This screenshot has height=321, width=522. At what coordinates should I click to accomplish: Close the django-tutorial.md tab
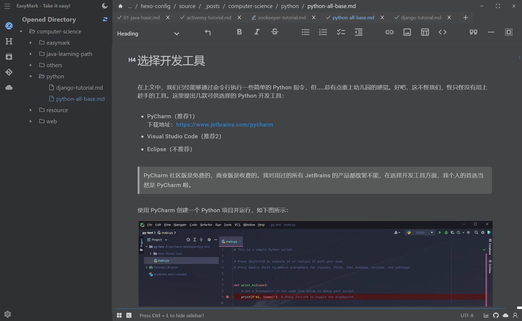click(x=449, y=17)
